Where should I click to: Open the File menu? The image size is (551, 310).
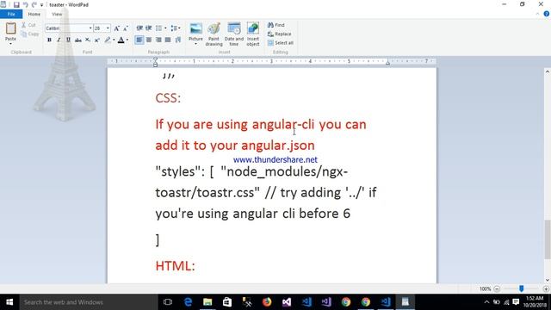[x=11, y=14]
